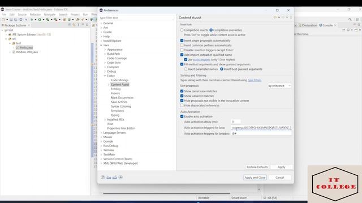362x203 pixels.
Task: Switch to the Declaration tab
Action: click(x=308, y=25)
